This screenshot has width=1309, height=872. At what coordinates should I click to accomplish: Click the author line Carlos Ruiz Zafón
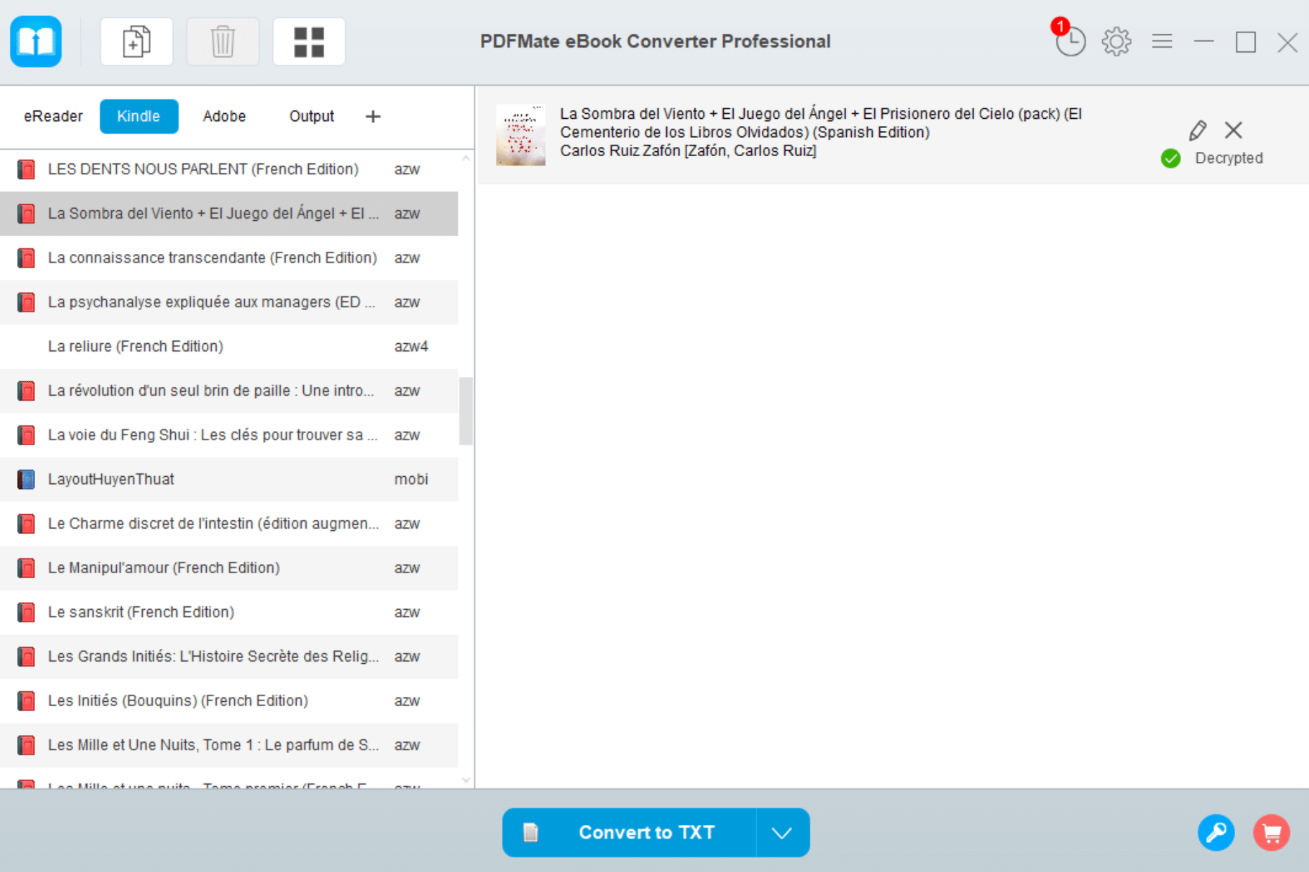(688, 151)
